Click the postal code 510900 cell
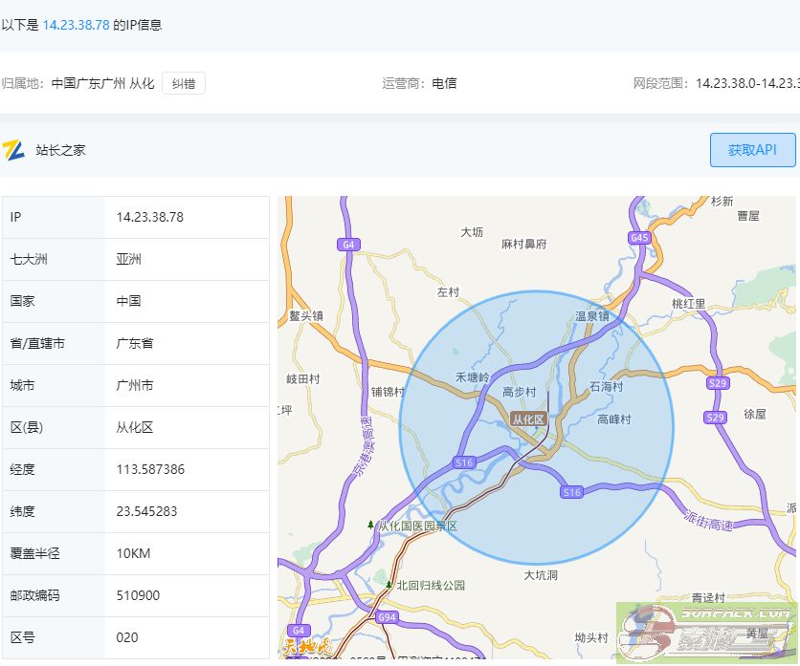 [x=138, y=595]
